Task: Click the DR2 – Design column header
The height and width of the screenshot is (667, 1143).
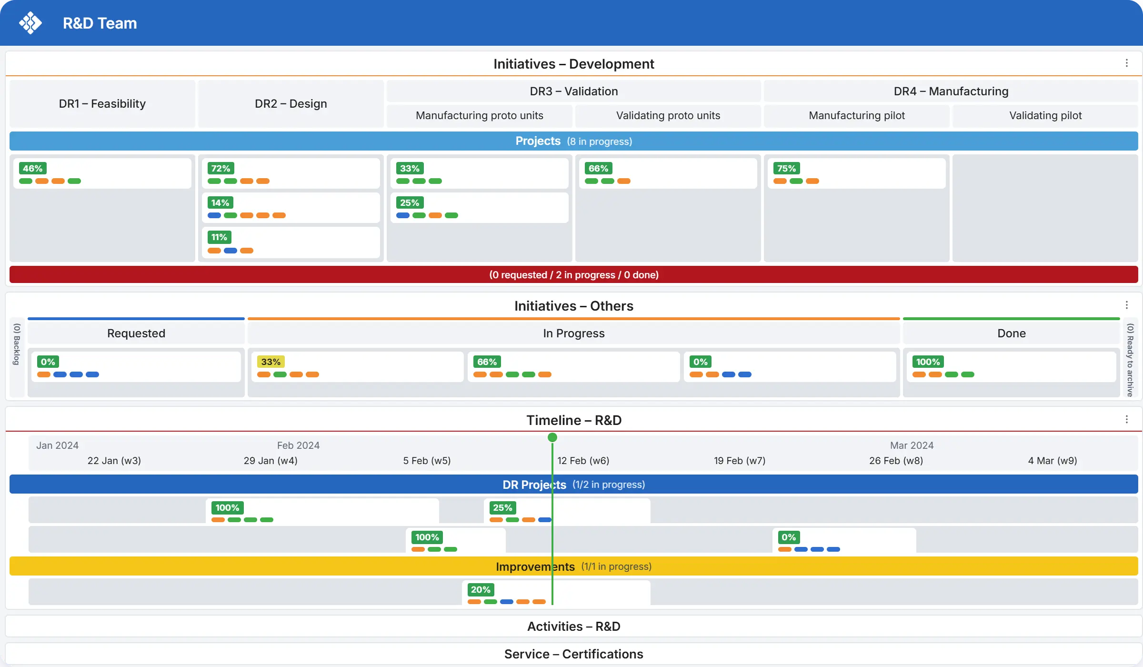Action: (x=291, y=104)
